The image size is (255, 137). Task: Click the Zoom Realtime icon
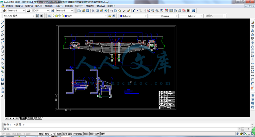tap(153, 11)
